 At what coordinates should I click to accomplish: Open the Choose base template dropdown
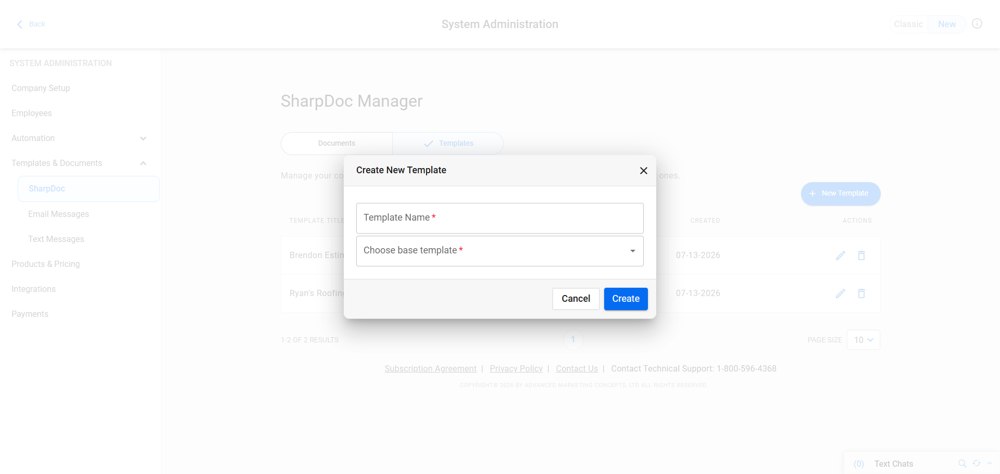(500, 251)
